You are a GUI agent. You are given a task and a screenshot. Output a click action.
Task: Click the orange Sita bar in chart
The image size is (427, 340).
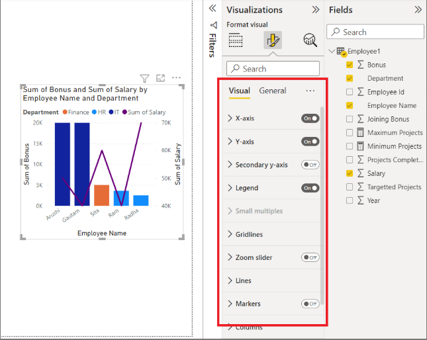(x=101, y=195)
